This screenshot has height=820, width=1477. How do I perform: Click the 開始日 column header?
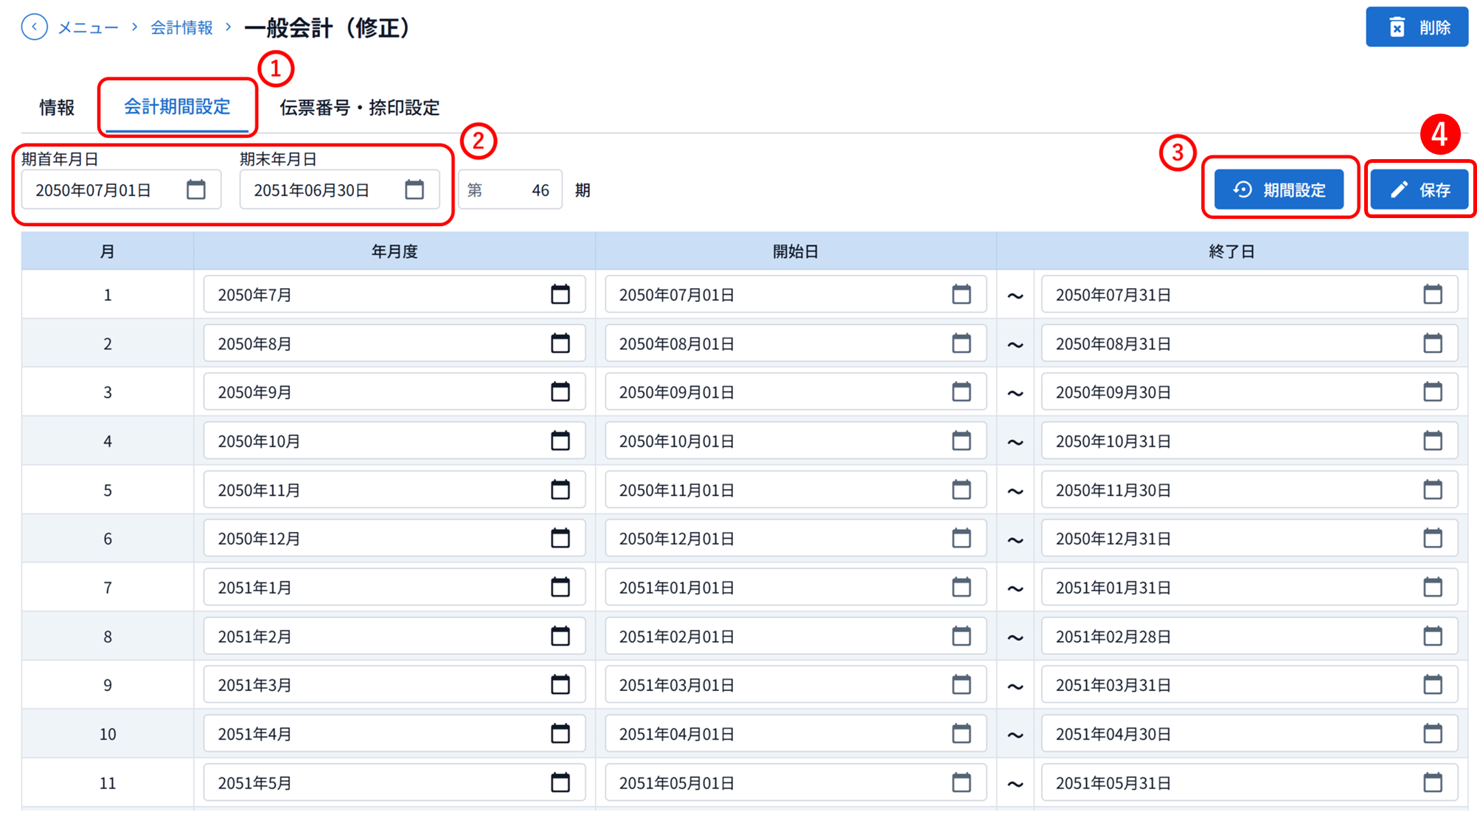click(x=796, y=251)
